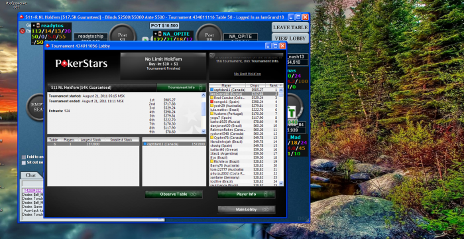Click the LEAVE TABLE button
464x239 pixels.
pyautogui.click(x=290, y=27)
